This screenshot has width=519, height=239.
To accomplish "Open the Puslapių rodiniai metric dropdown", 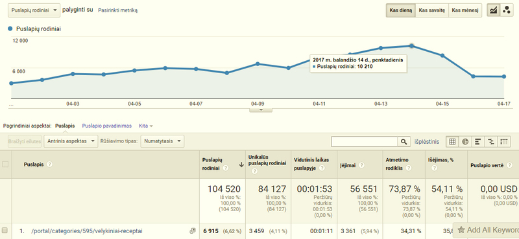I will point(34,10).
